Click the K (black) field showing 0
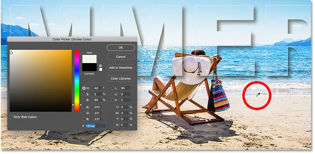This screenshot has height=154, width=315. pyautogui.click(x=125, y=125)
